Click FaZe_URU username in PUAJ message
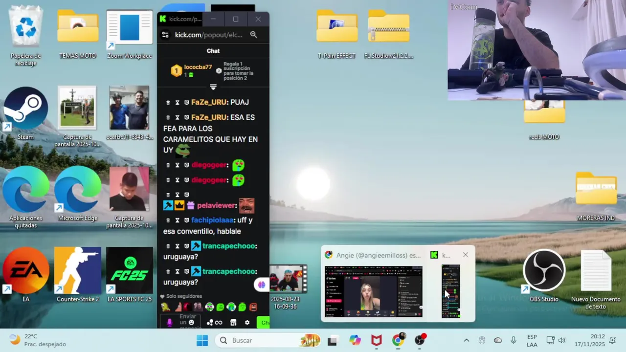626x352 pixels. point(209,102)
